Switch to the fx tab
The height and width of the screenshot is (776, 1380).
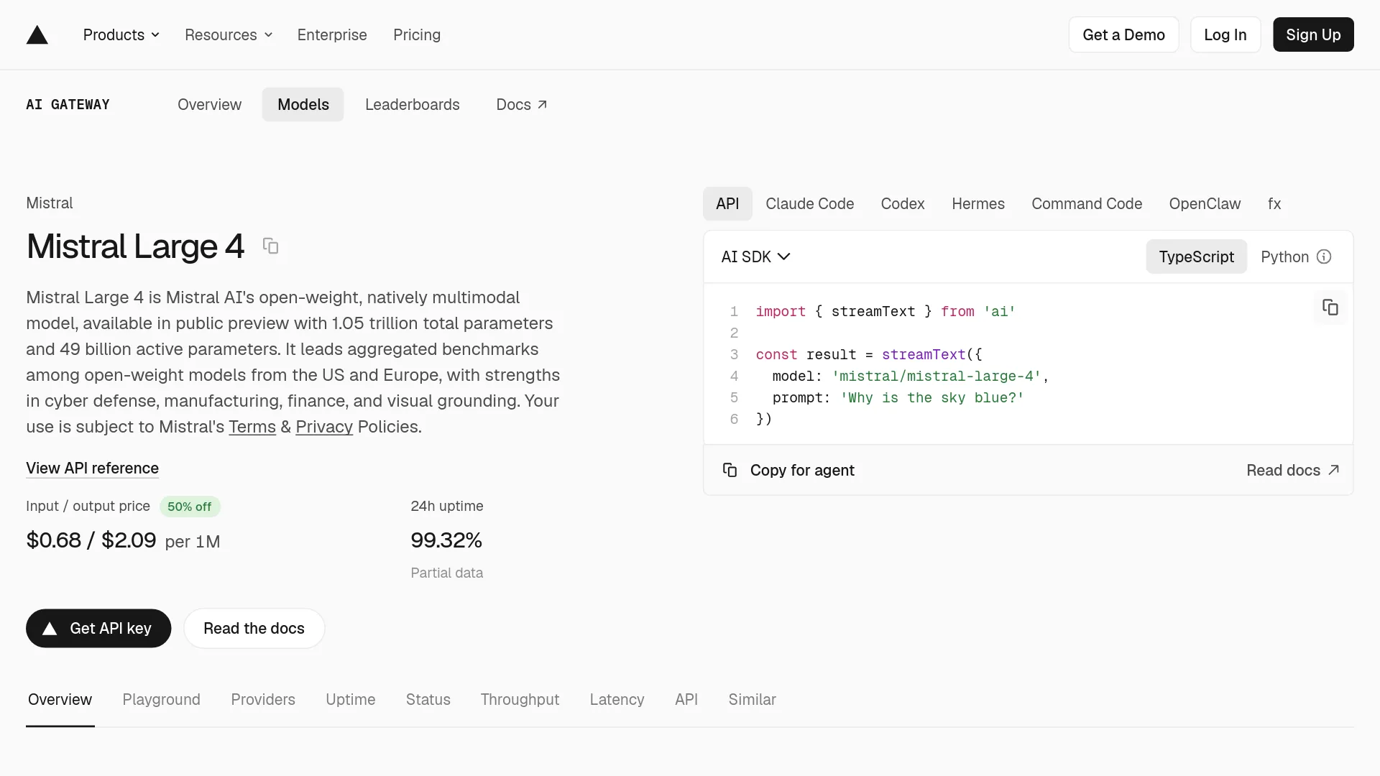tap(1274, 203)
